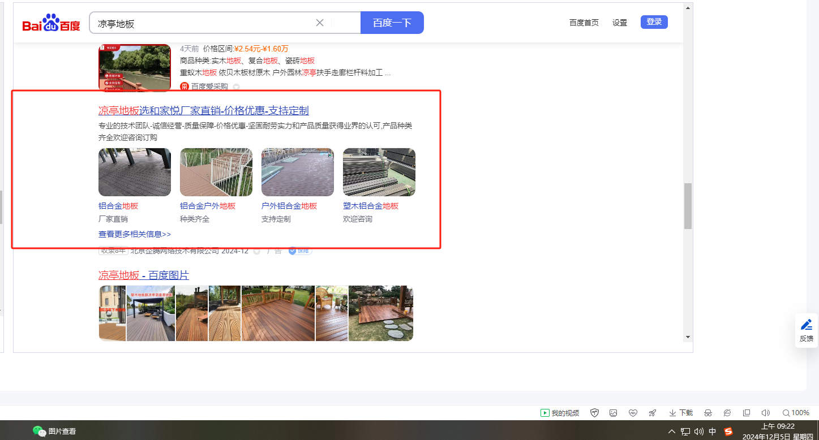The image size is (819, 440).
Task: Click the 登录 login button
Action: pos(654,22)
